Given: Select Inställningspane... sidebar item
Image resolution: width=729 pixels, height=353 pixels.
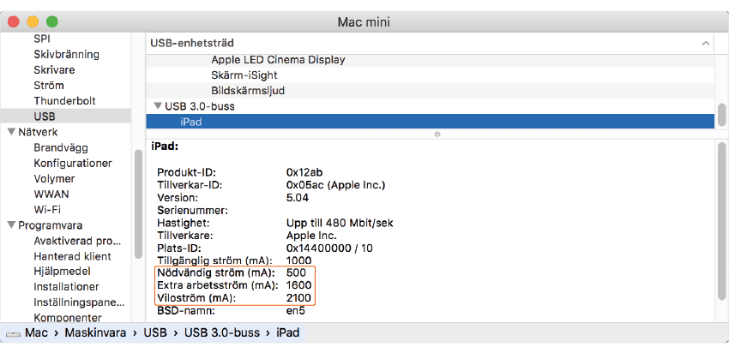Looking at the screenshot, I should pos(79,302).
